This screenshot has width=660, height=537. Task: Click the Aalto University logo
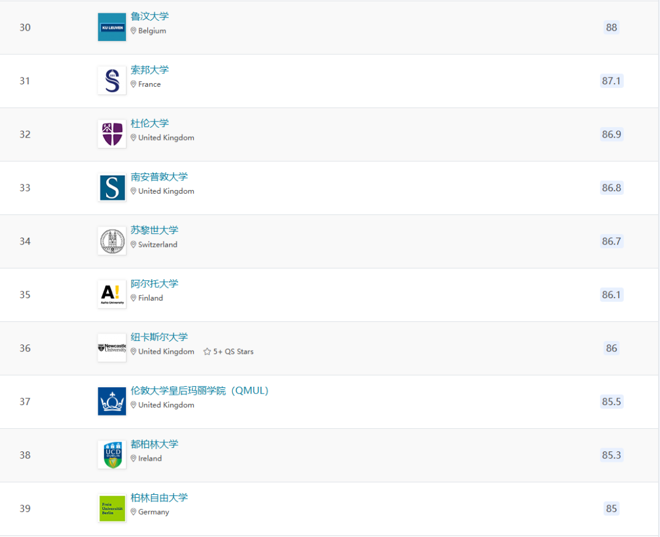pyautogui.click(x=111, y=294)
